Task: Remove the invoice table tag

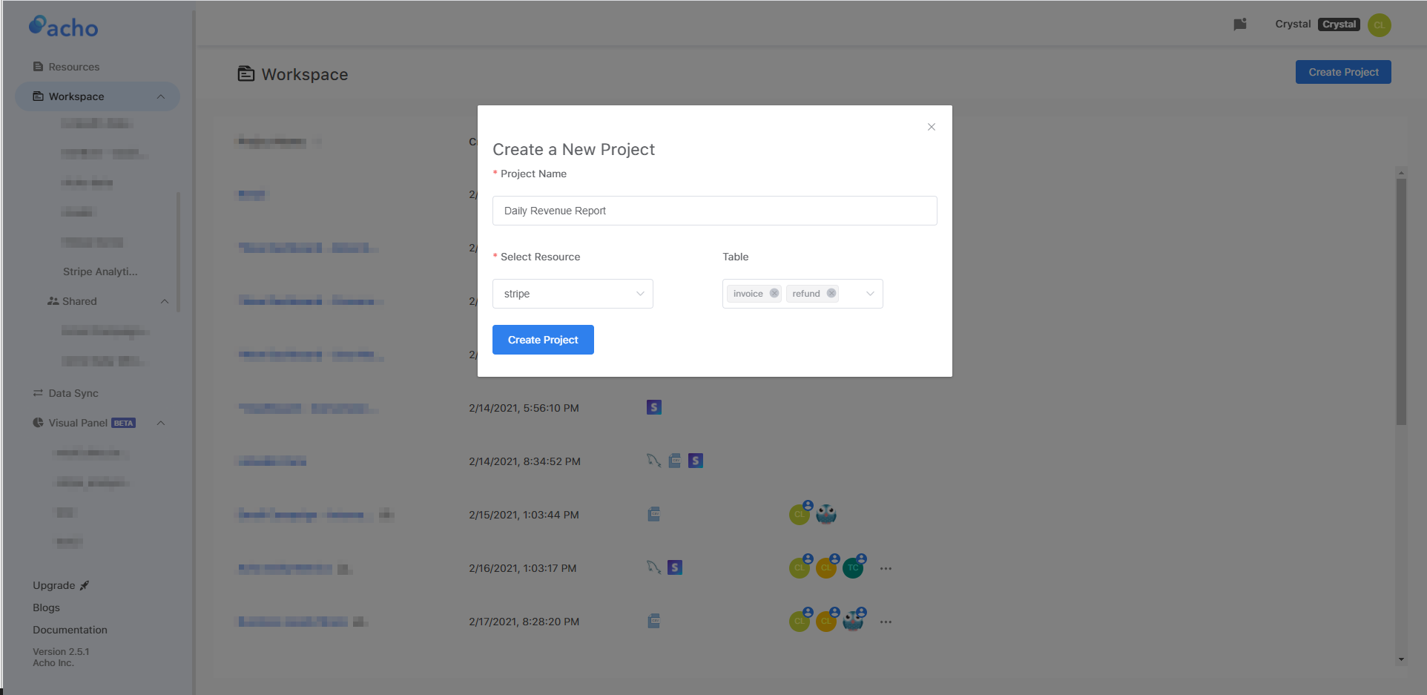Action: click(774, 293)
